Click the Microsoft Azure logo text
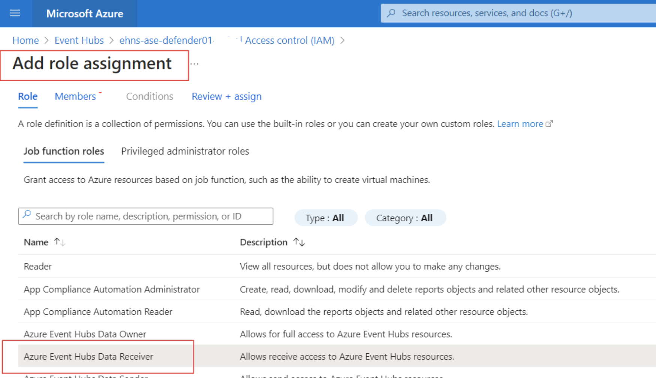The width and height of the screenshot is (656, 378). [x=85, y=13]
